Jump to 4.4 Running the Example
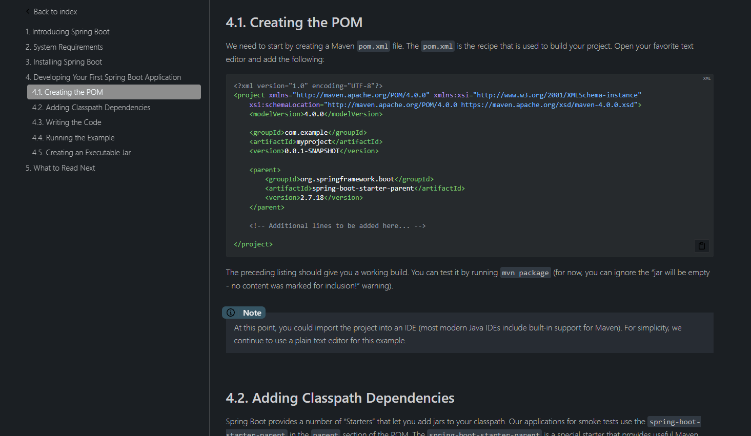Image resolution: width=751 pixels, height=436 pixels. point(73,138)
